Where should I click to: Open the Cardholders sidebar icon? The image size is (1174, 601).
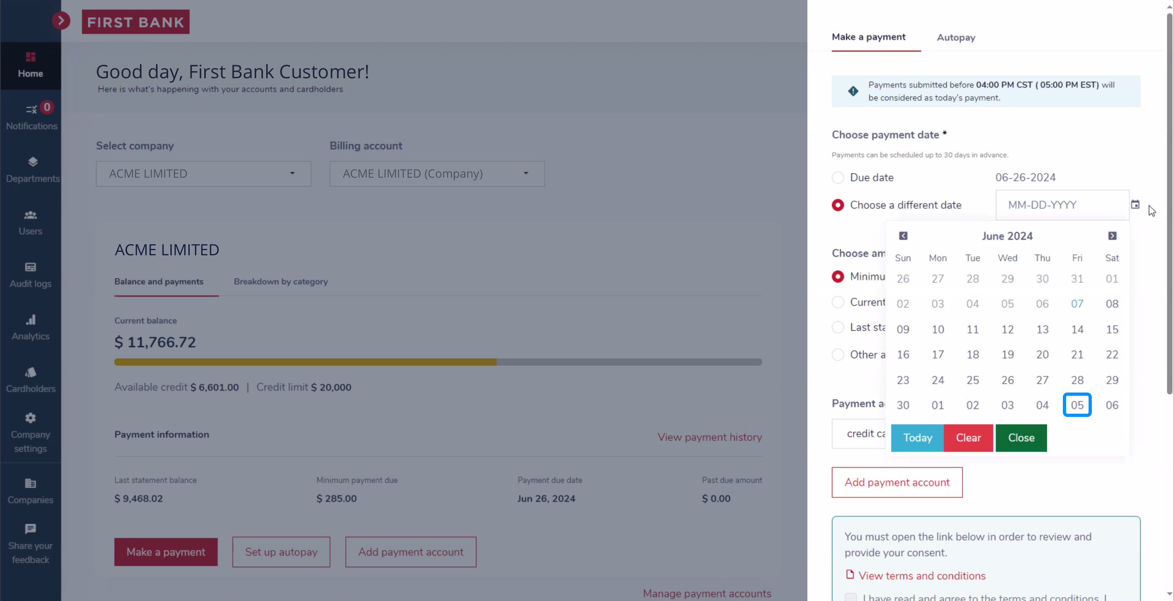pos(31,372)
